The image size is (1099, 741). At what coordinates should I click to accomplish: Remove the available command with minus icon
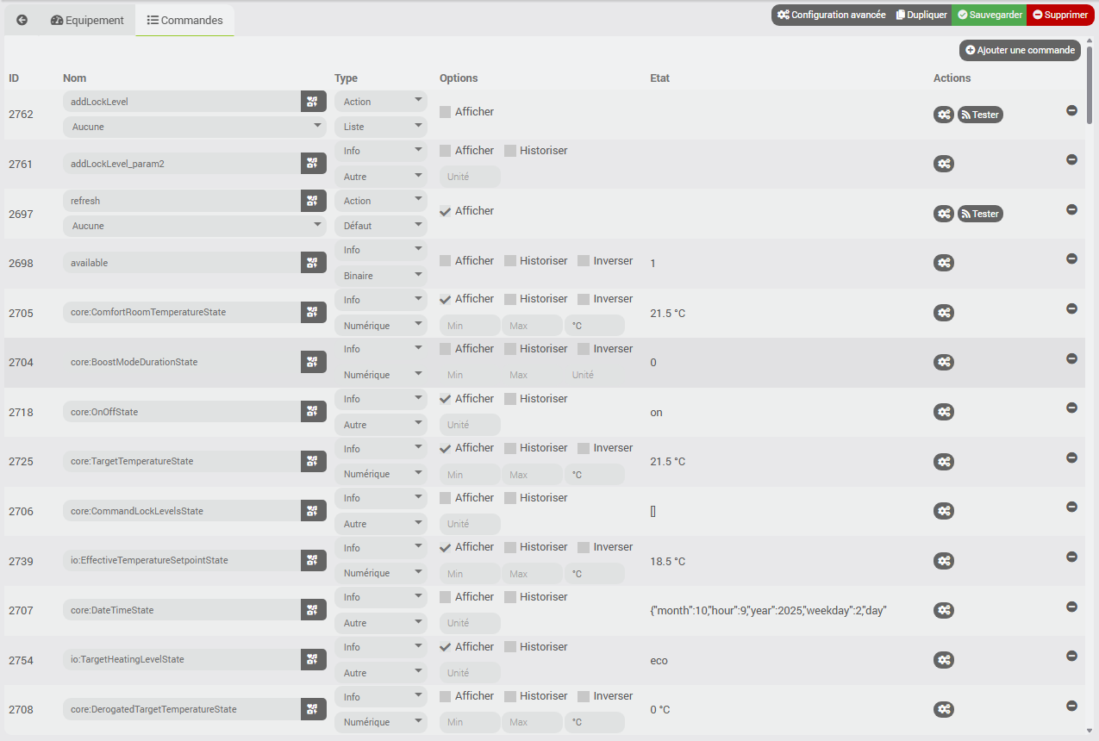(x=1071, y=258)
